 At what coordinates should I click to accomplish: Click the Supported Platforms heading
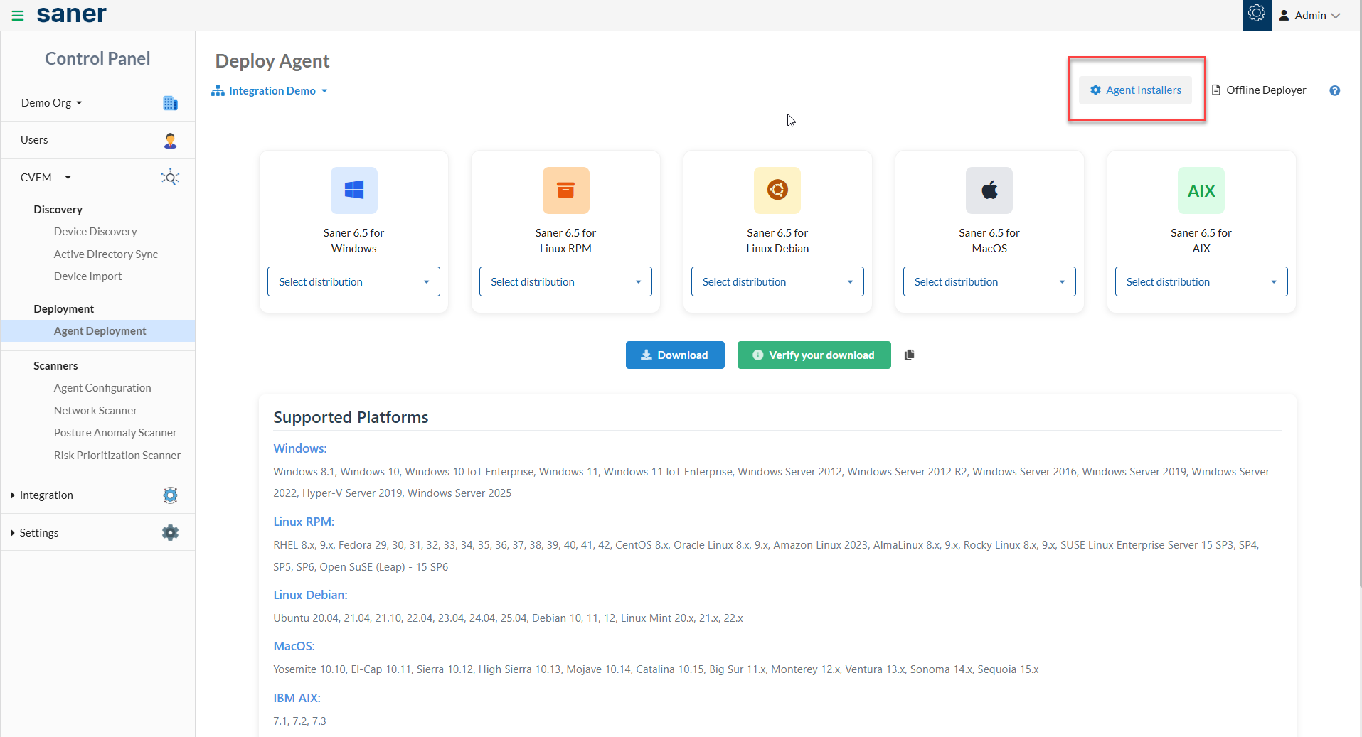click(x=351, y=417)
